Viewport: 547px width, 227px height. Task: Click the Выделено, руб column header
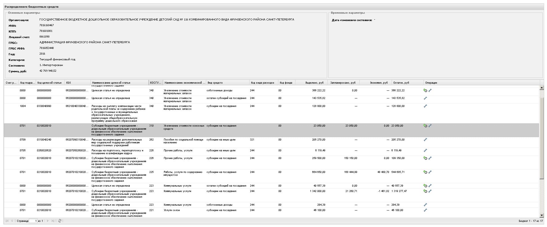coord(311,83)
